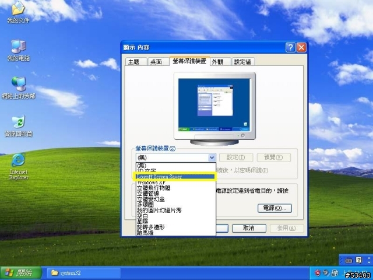Screen dimensions: 373x280
Task: Switch to the 外觀 tab
Action: tap(220, 62)
